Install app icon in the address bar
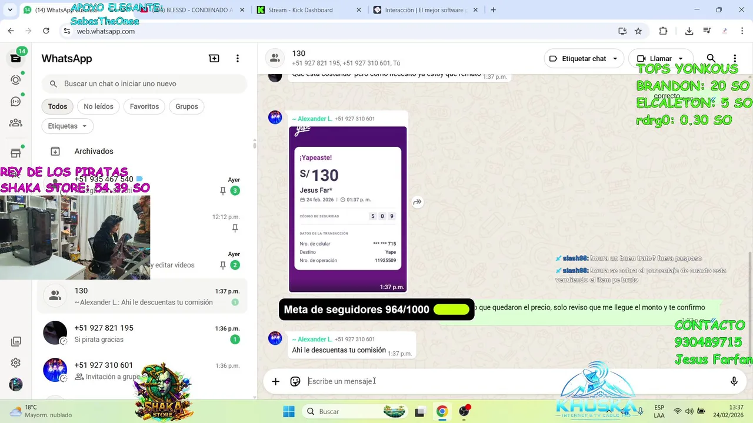The height and width of the screenshot is (423, 753). 622,31
